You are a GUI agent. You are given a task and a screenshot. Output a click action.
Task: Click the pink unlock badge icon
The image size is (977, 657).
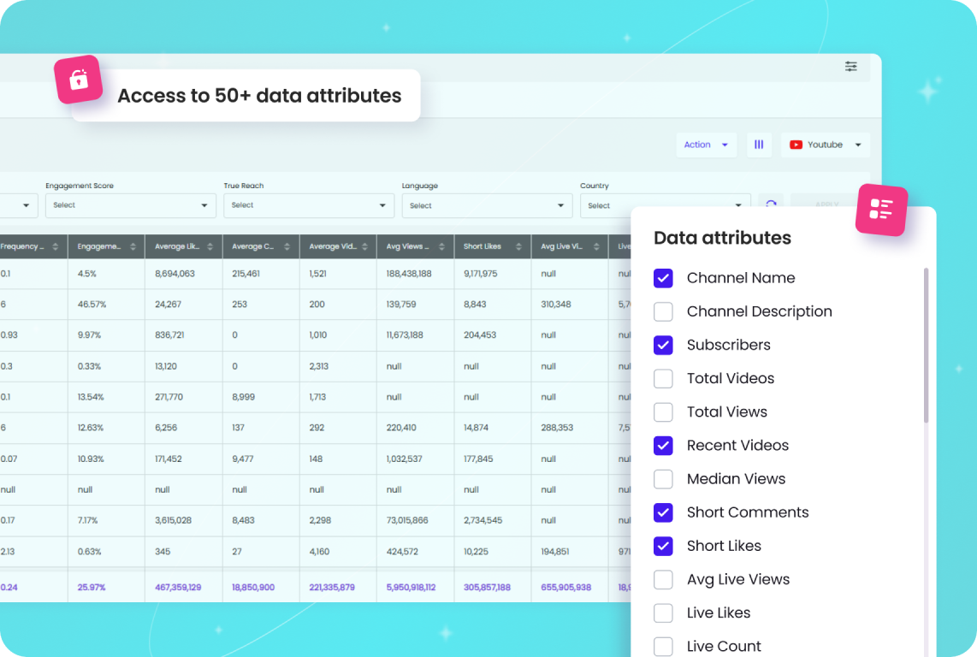tap(79, 80)
